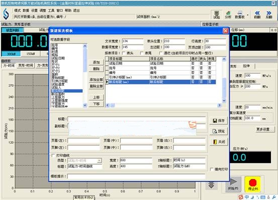Click the 开始F5 start play icon
Image resolution: width=278 pixels, height=200 pixels.
coord(233,184)
